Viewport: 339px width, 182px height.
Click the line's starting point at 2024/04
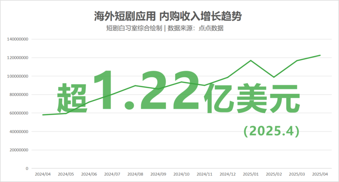[x=43, y=115]
